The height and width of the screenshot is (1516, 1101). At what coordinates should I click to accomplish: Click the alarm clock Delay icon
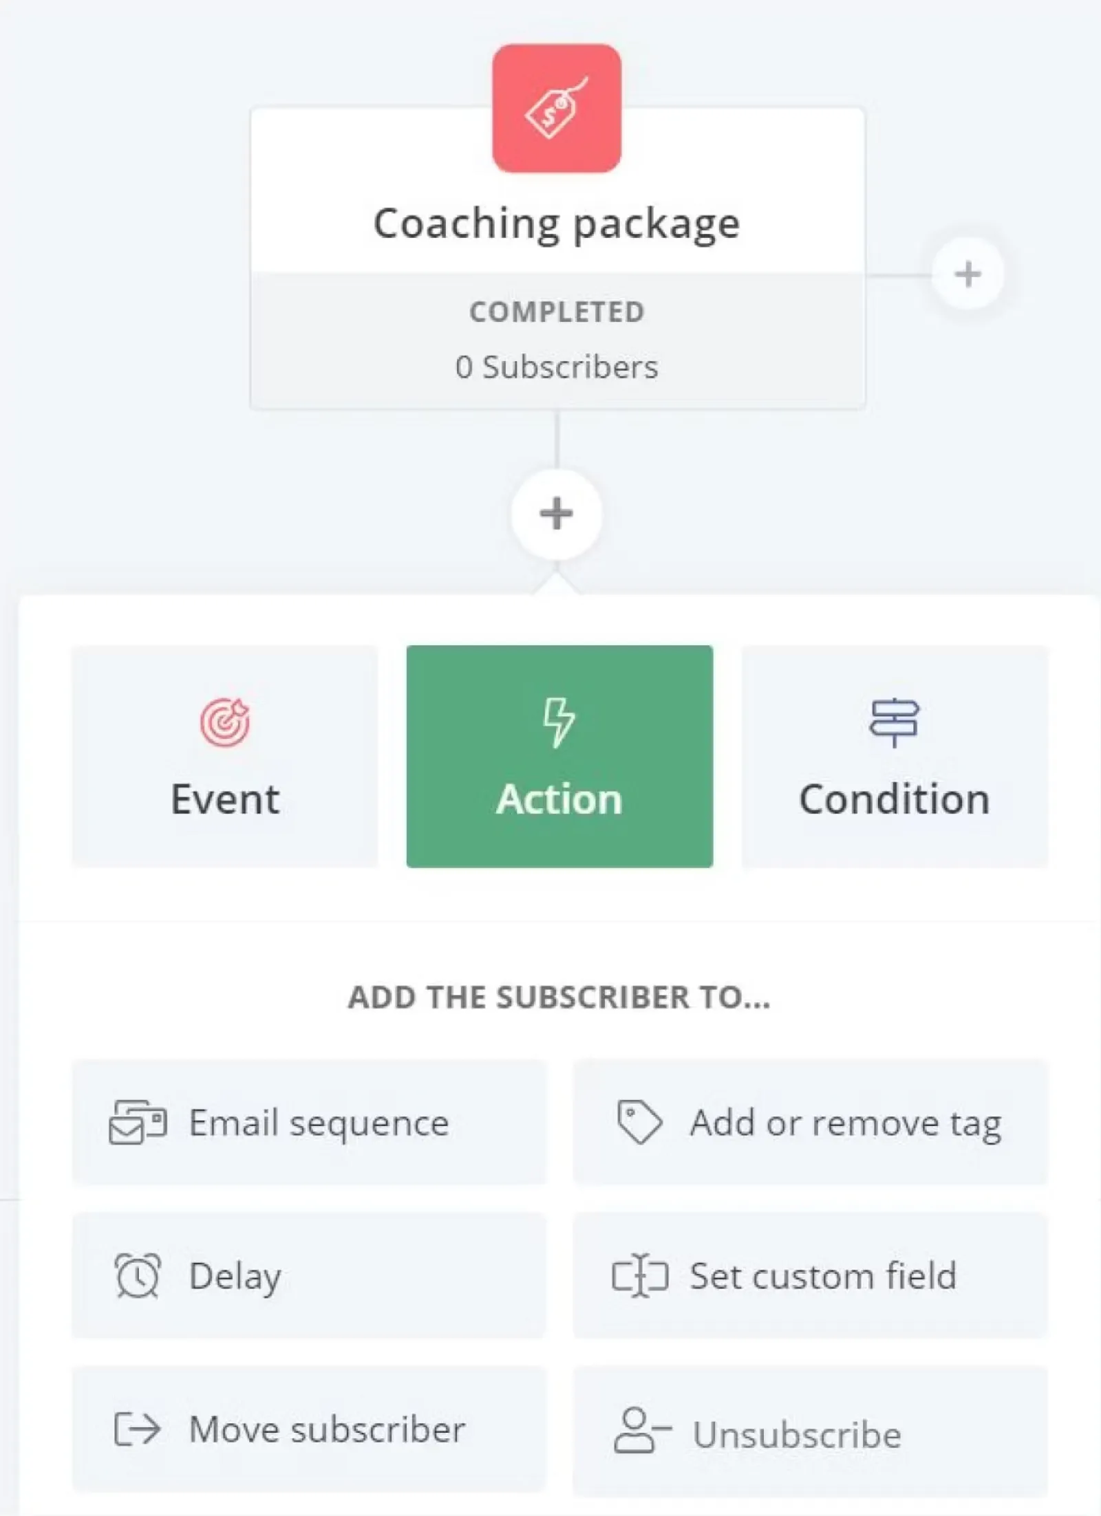click(x=138, y=1275)
